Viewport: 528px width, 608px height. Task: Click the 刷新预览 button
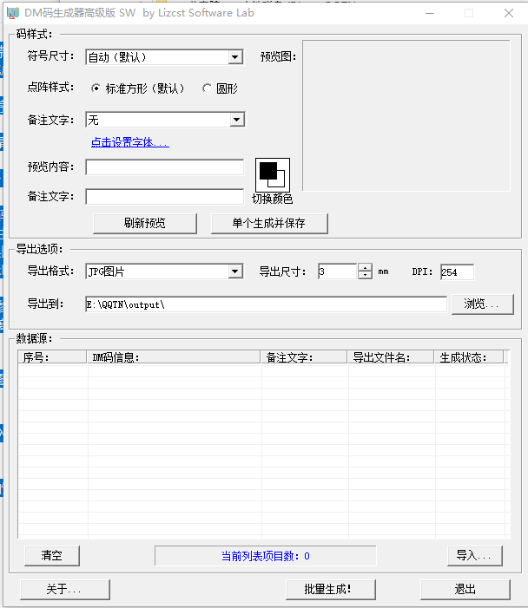[x=145, y=224]
